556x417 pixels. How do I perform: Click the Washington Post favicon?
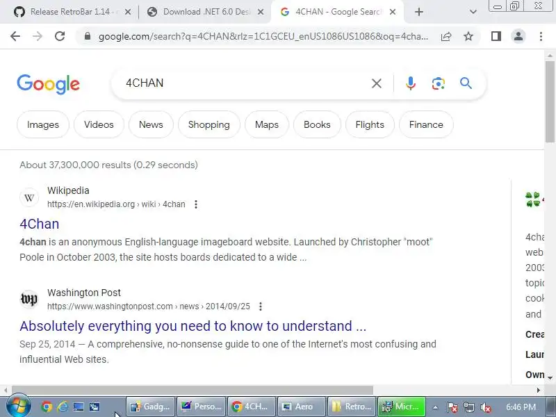[x=29, y=300]
